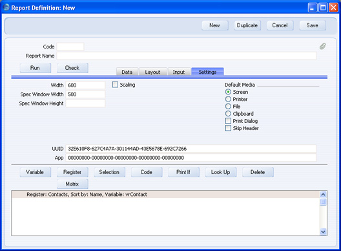This screenshot has height=251, width=341.
Task: Choose the File media radio button
Action: 228,106
